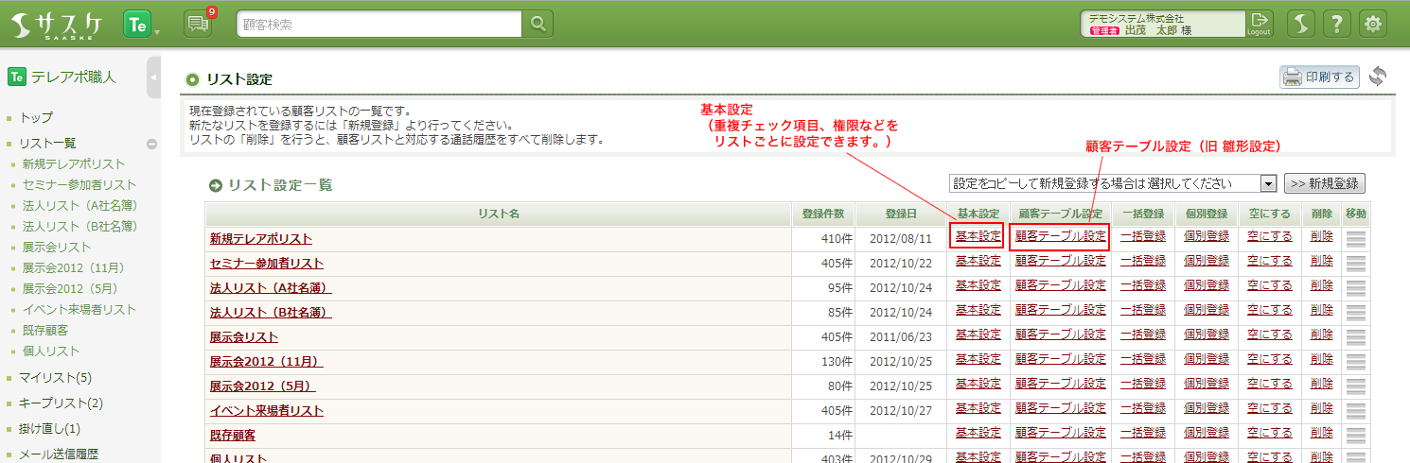Open マイリスト(5) in the sidebar
Viewport: 1410px width, 463px height.
pos(55,378)
